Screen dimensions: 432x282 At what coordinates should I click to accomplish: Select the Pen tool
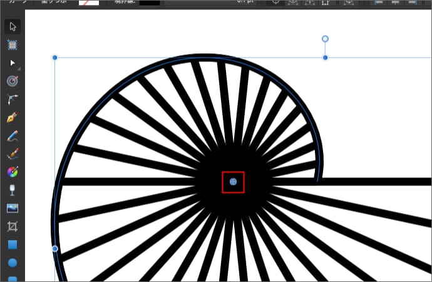[13, 117]
